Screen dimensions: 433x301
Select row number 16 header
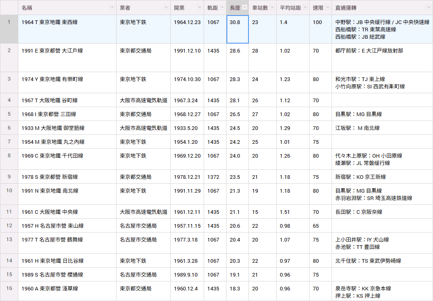(x=9, y=291)
